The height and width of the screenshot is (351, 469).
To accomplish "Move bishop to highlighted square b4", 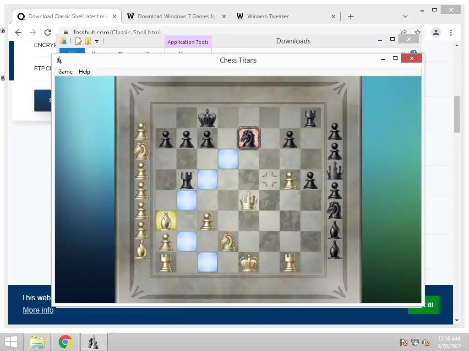I will tap(187, 200).
